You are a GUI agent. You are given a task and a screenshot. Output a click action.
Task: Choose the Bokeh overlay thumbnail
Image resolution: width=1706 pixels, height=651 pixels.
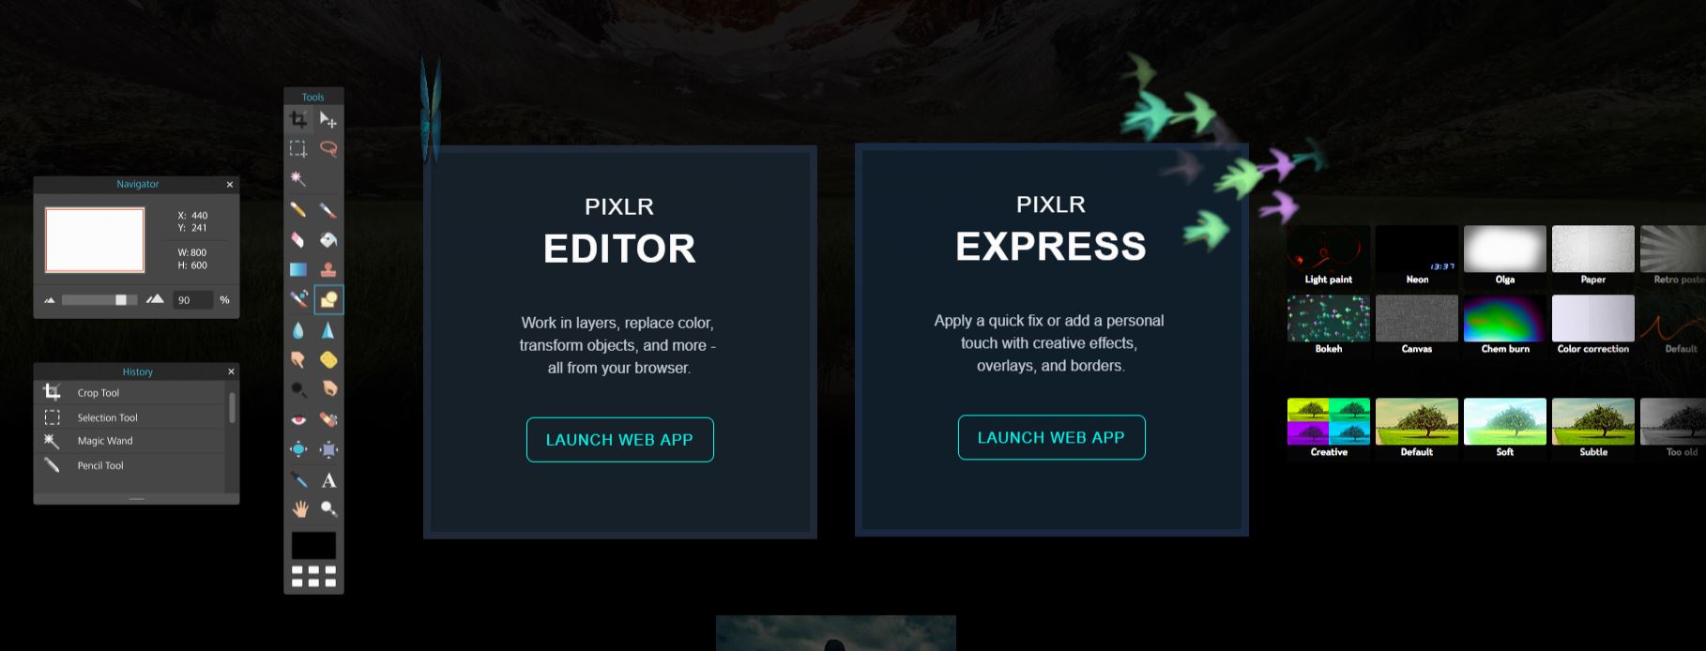click(1328, 325)
